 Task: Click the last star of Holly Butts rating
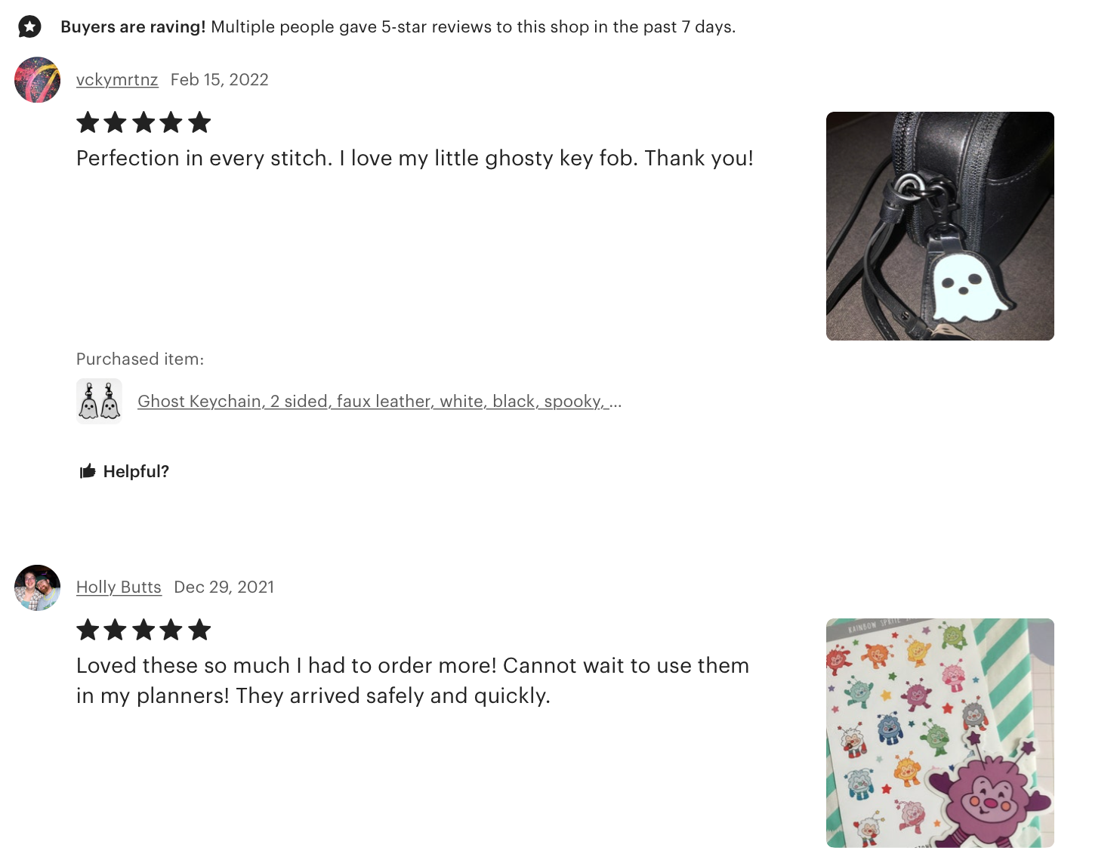click(x=199, y=630)
